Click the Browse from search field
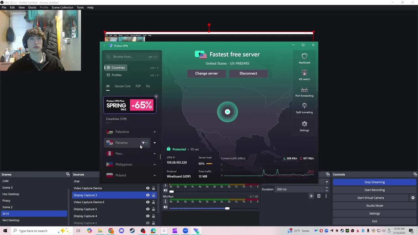 132,57
